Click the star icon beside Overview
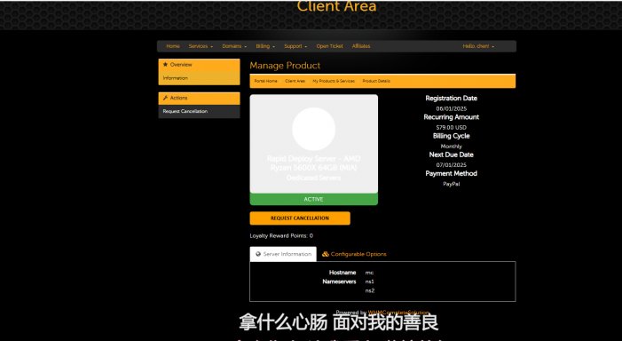Screen dimensions: 622x341 pos(165,64)
